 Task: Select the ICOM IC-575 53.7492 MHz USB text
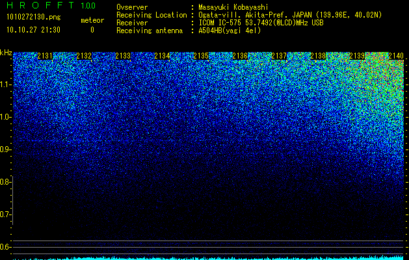coord(261,23)
